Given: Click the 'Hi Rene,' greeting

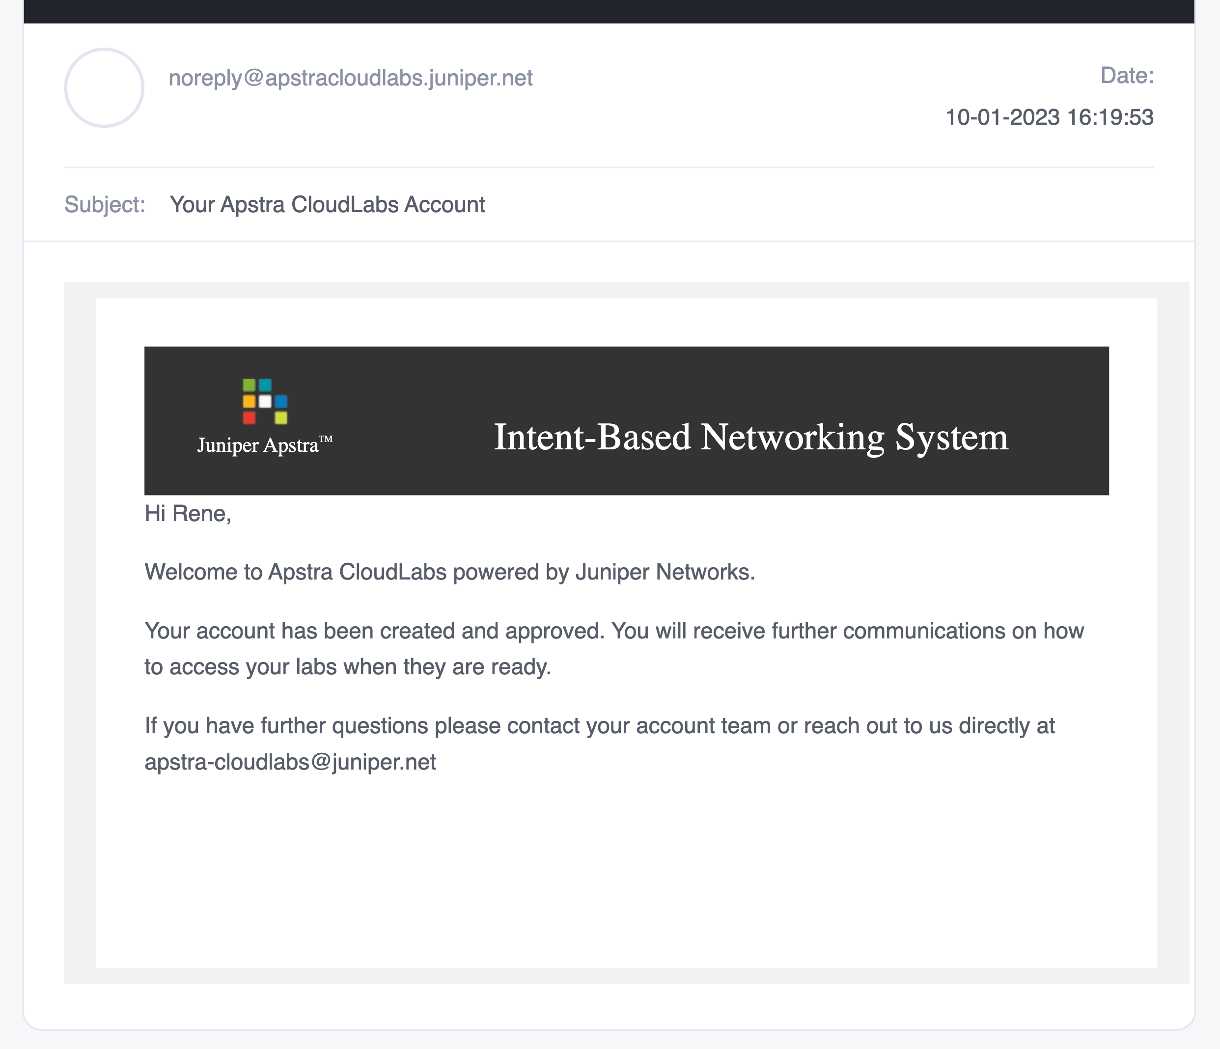Looking at the screenshot, I should point(188,514).
